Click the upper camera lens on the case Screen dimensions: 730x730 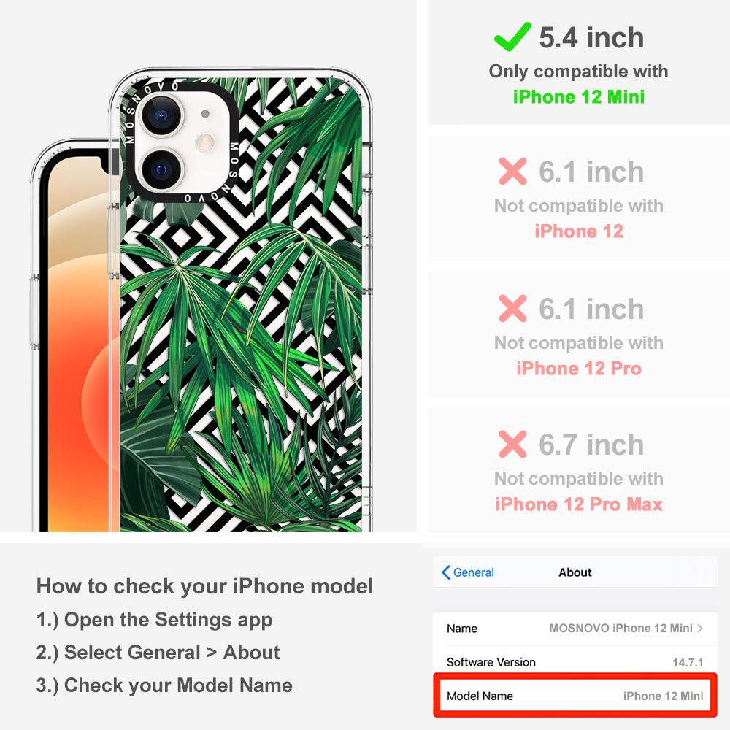pos(161,115)
